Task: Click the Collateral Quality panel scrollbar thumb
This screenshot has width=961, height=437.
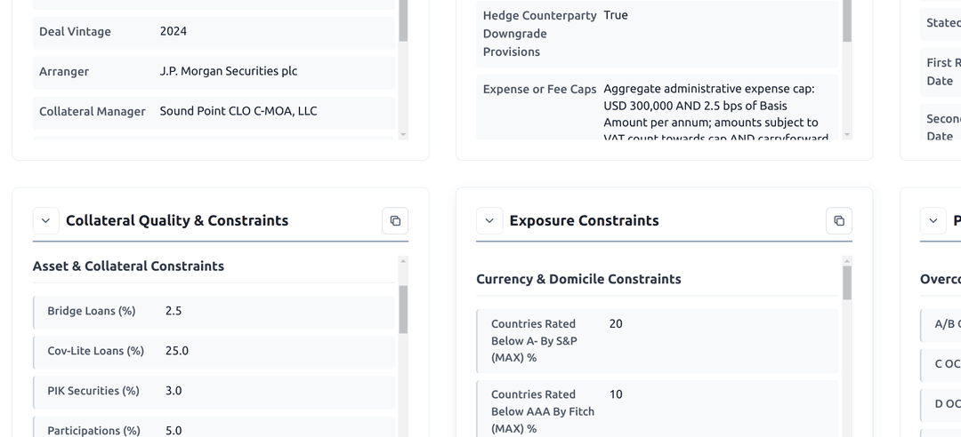Action: [403, 309]
